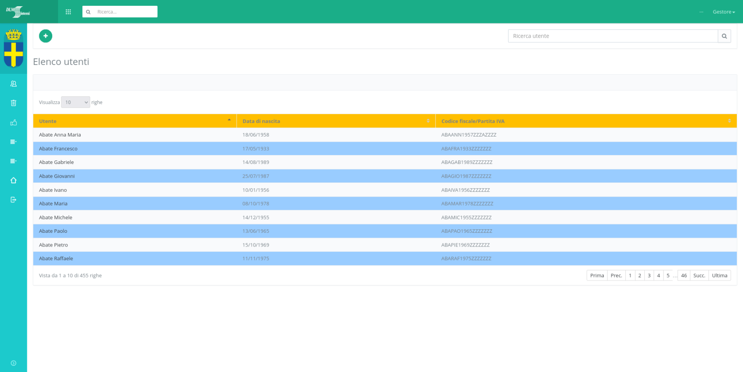Open the apps grid icon in top bar

point(68,12)
